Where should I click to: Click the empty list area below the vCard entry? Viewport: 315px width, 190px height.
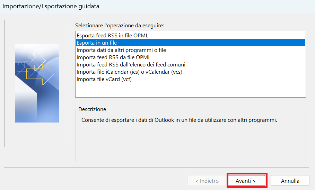click(191, 90)
